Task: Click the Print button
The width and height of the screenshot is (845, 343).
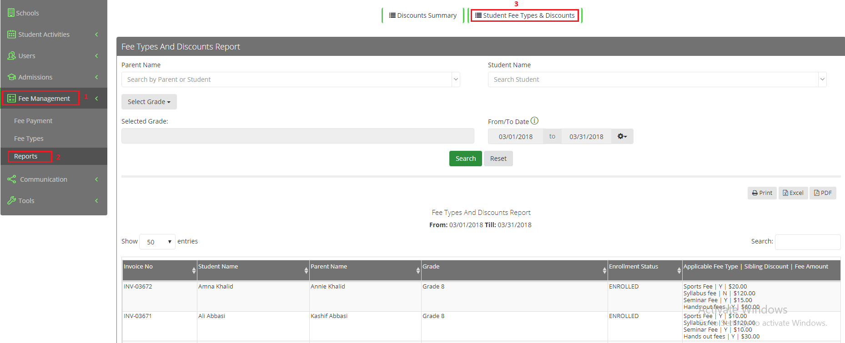Action: tap(762, 193)
